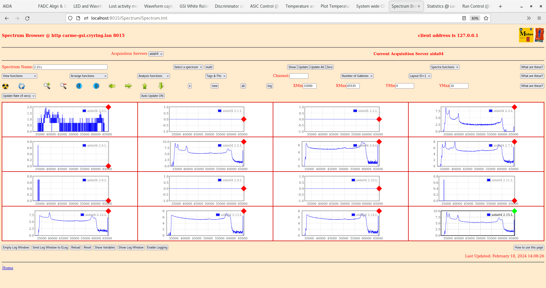The width and height of the screenshot is (546, 288).
Task: Click the Spectrum Name input field
Action: pos(70,67)
